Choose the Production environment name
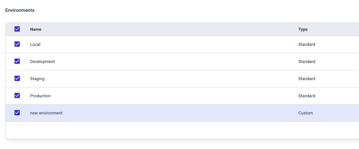The width and height of the screenshot is (359, 149). click(40, 96)
